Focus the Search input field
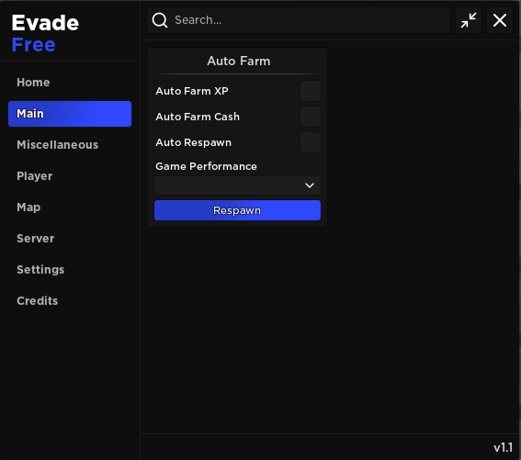This screenshot has width=521, height=460. [x=299, y=20]
